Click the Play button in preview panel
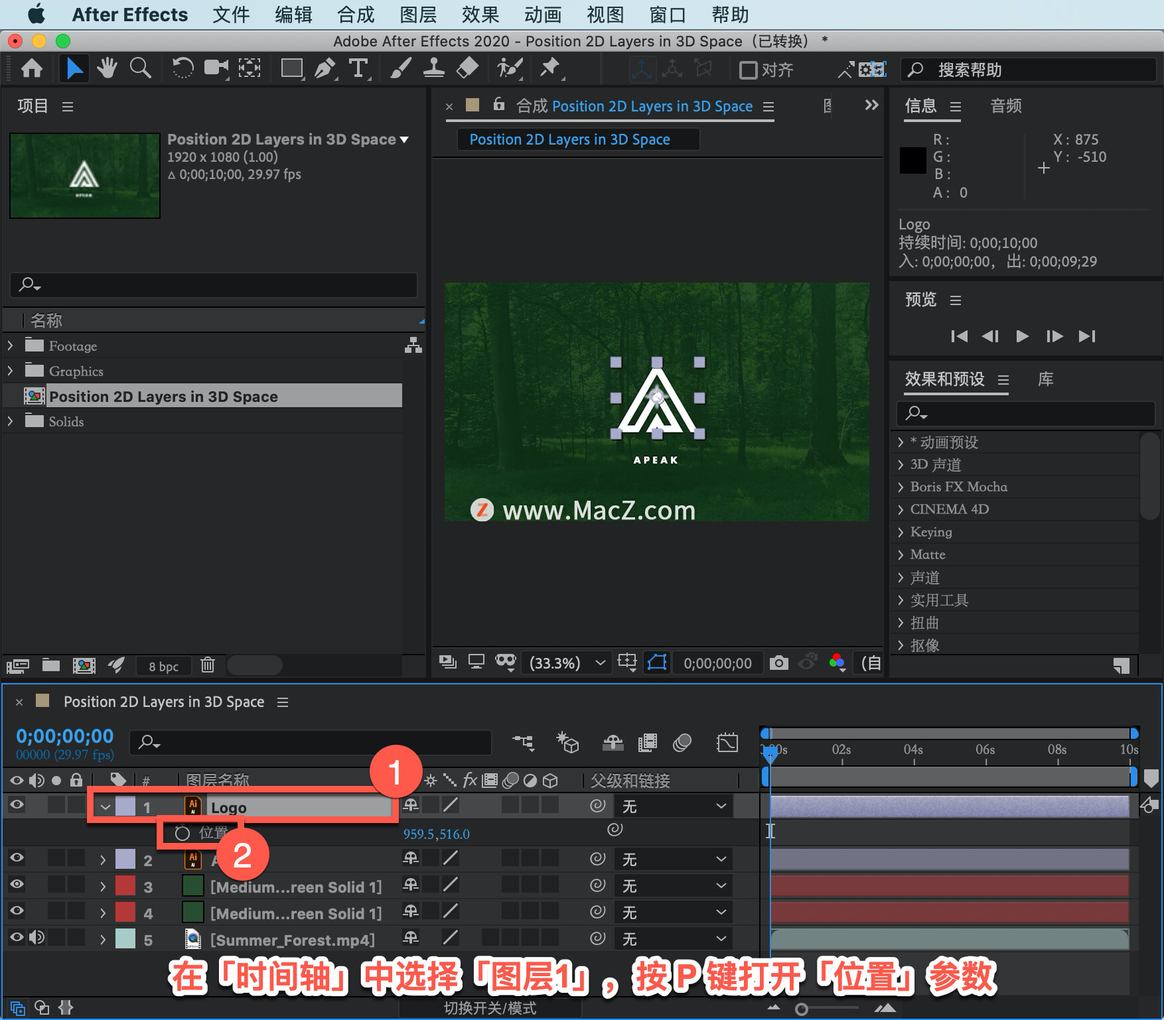This screenshot has height=1020, width=1164. coord(1022,336)
